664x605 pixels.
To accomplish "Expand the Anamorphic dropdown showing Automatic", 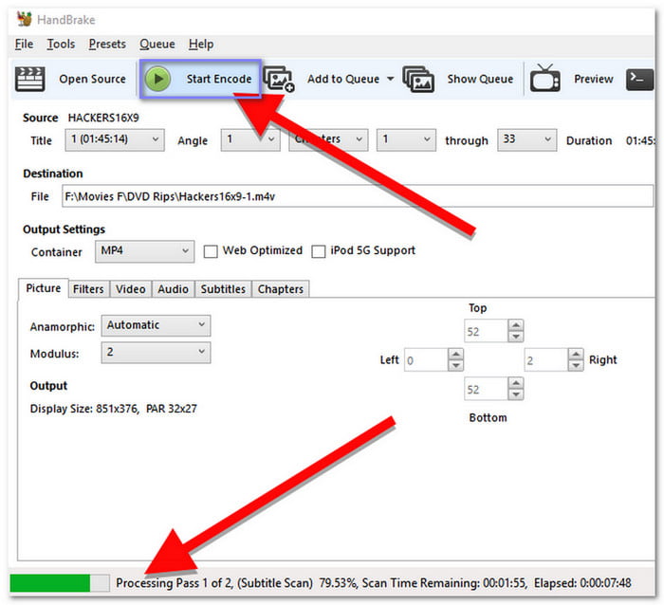I will (156, 325).
